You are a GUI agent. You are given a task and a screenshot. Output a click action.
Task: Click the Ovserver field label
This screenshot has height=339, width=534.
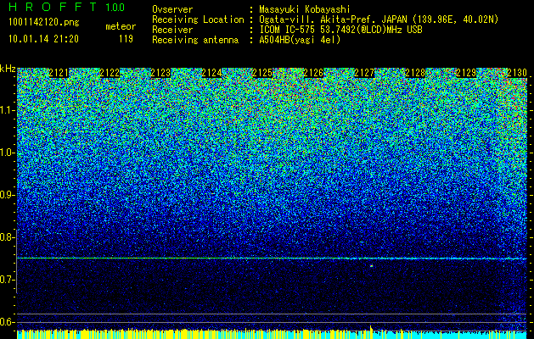(172, 10)
